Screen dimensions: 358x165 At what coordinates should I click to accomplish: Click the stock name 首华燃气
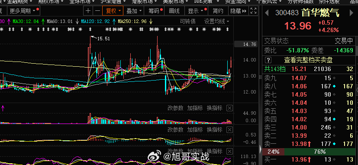click(320, 13)
